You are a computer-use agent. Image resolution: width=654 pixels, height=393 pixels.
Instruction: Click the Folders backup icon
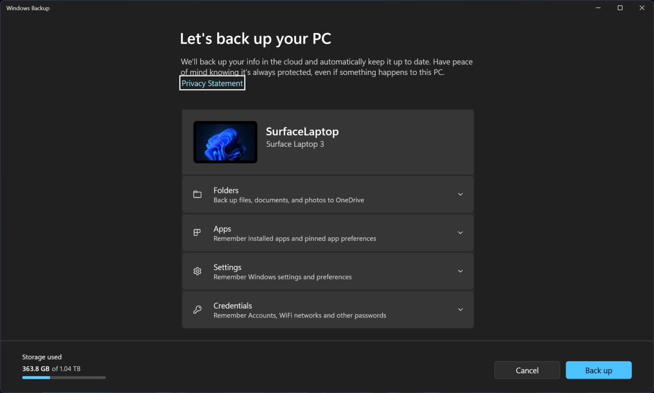[x=197, y=194]
